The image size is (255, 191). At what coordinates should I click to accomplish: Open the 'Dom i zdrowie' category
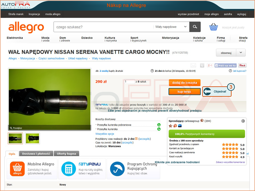[65, 39]
